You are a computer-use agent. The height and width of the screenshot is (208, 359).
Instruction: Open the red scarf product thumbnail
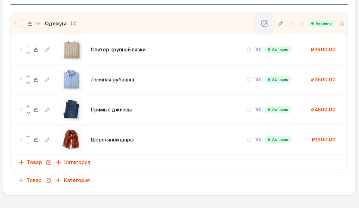[71, 140]
